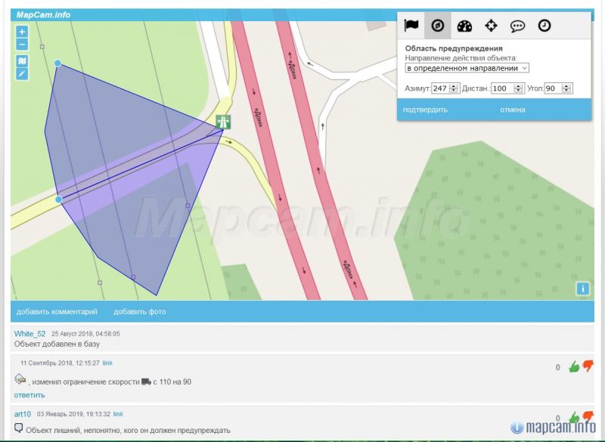This screenshot has height=442, width=605.
Task: Activate the pencil edit tool on map
Action: coord(22,73)
